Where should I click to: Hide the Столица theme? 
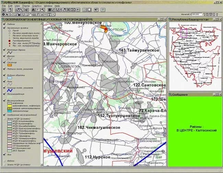click(x=4, y=62)
